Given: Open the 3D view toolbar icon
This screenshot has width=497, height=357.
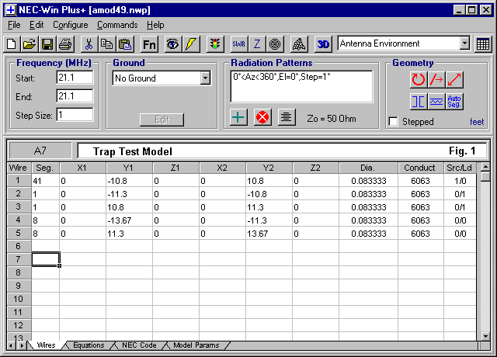Looking at the screenshot, I should click(324, 44).
